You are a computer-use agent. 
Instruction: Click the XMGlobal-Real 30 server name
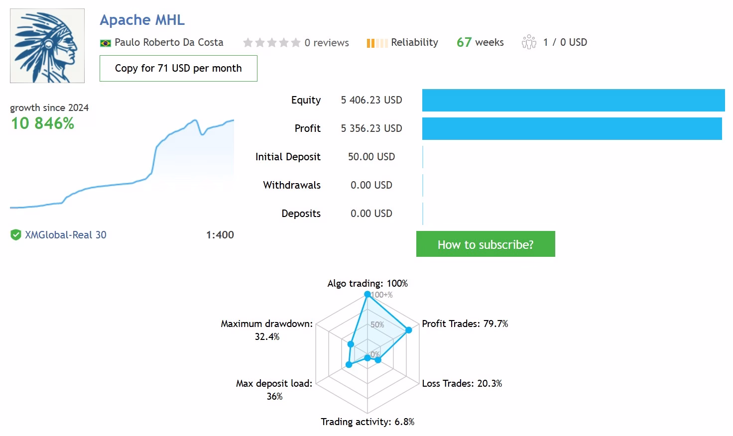click(66, 235)
